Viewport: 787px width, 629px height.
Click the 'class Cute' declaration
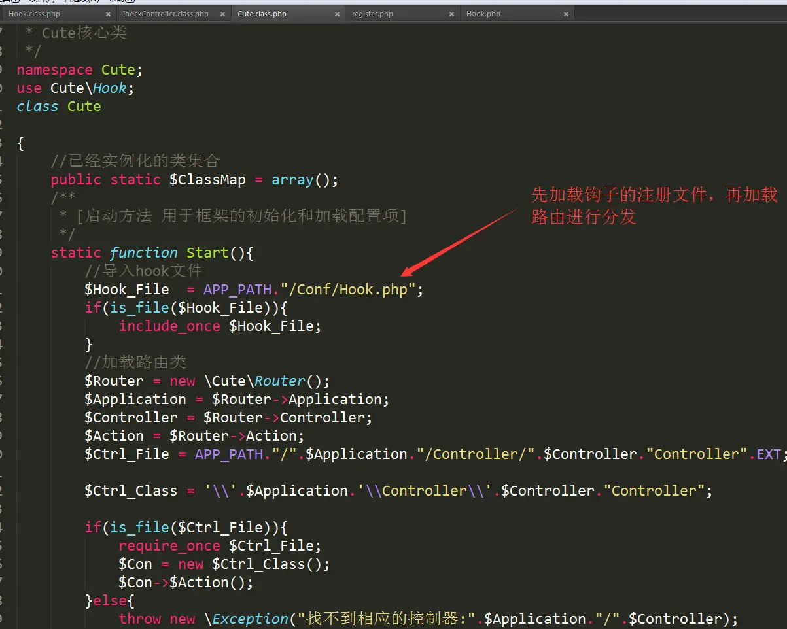coord(59,107)
